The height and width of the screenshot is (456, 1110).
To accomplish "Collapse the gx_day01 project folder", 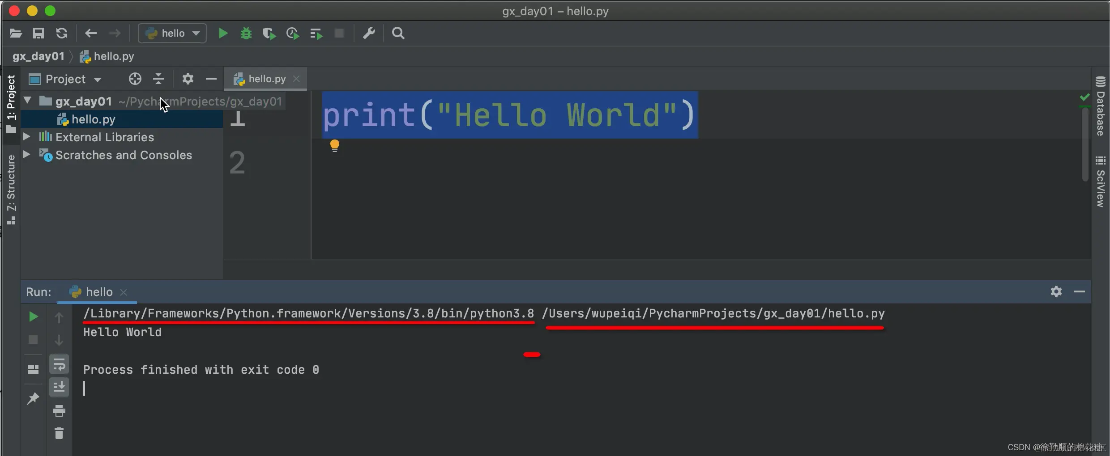I will pyautogui.click(x=27, y=101).
